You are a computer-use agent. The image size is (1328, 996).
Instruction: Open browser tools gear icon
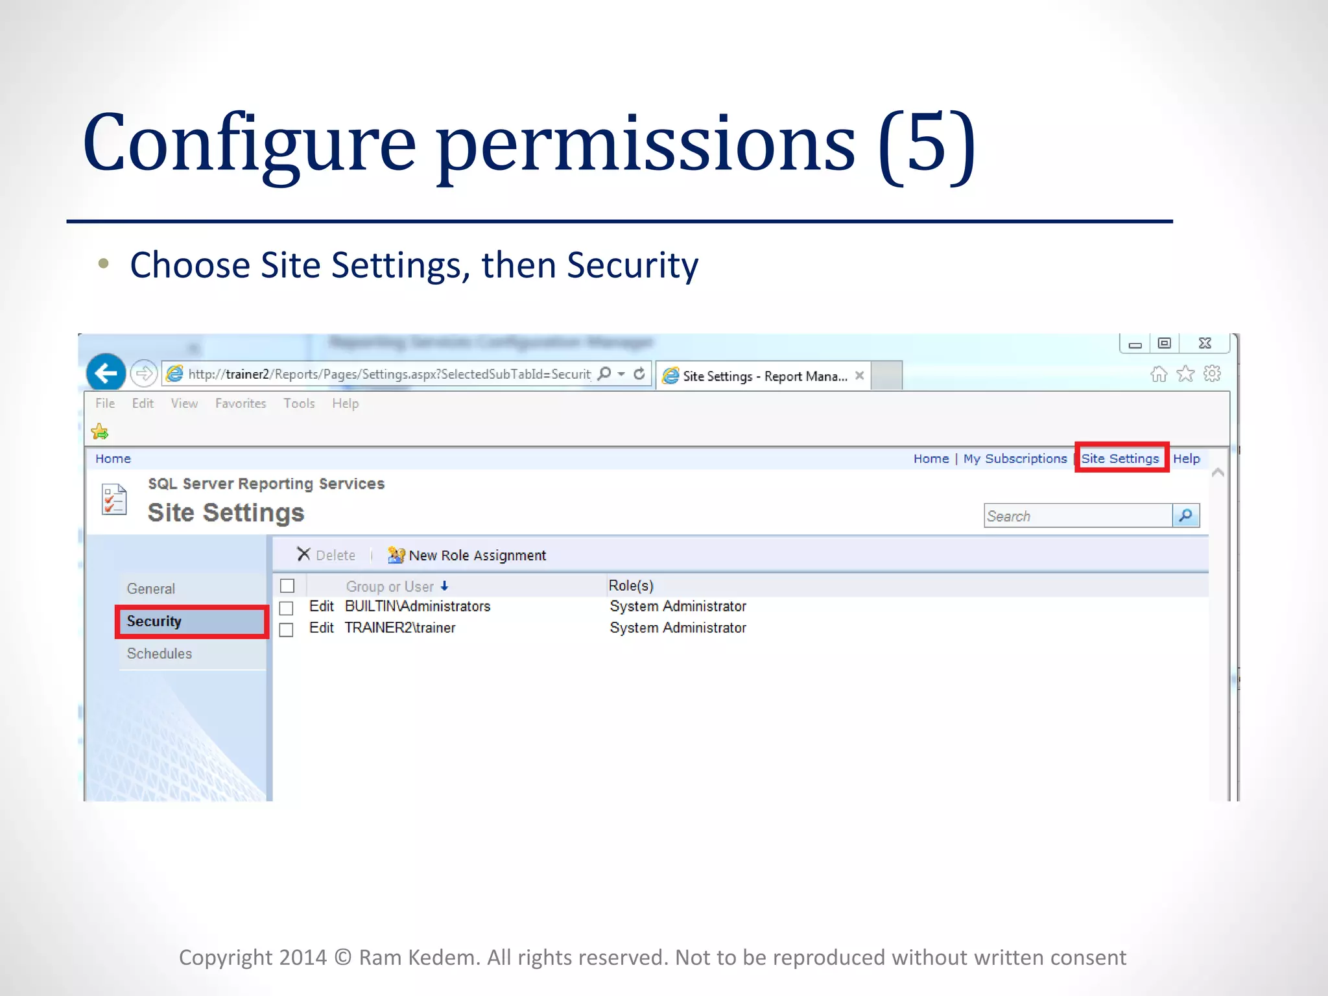(x=1212, y=373)
